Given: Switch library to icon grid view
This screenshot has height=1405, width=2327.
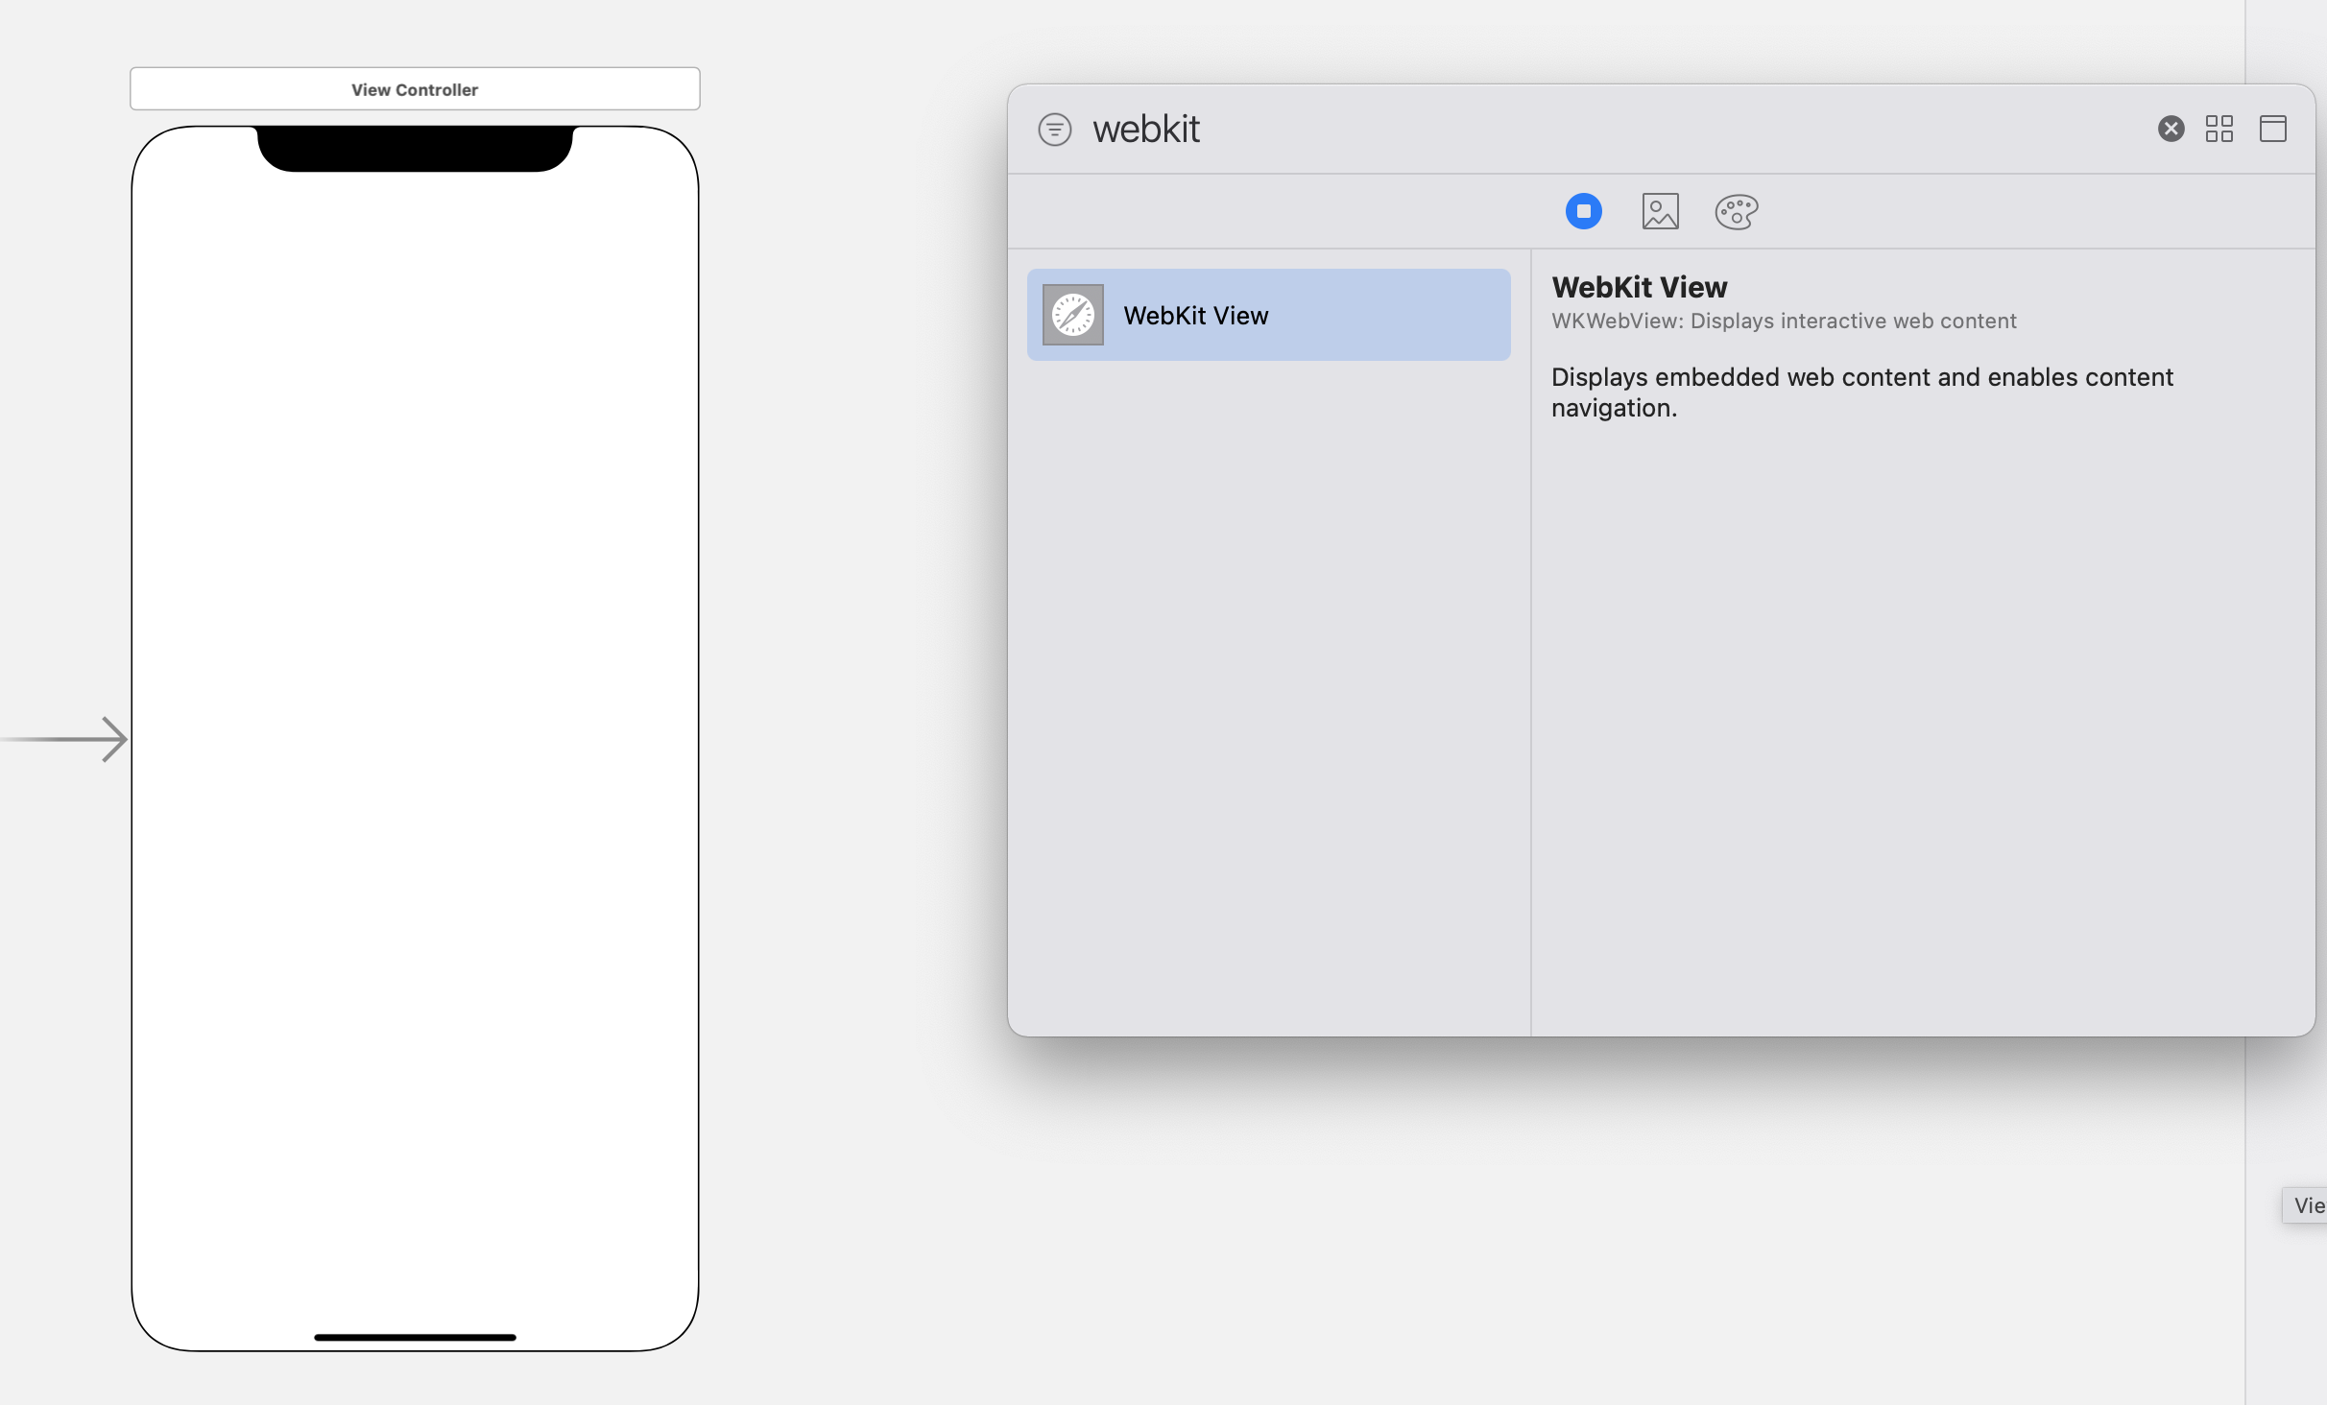Looking at the screenshot, I should point(2219,129).
